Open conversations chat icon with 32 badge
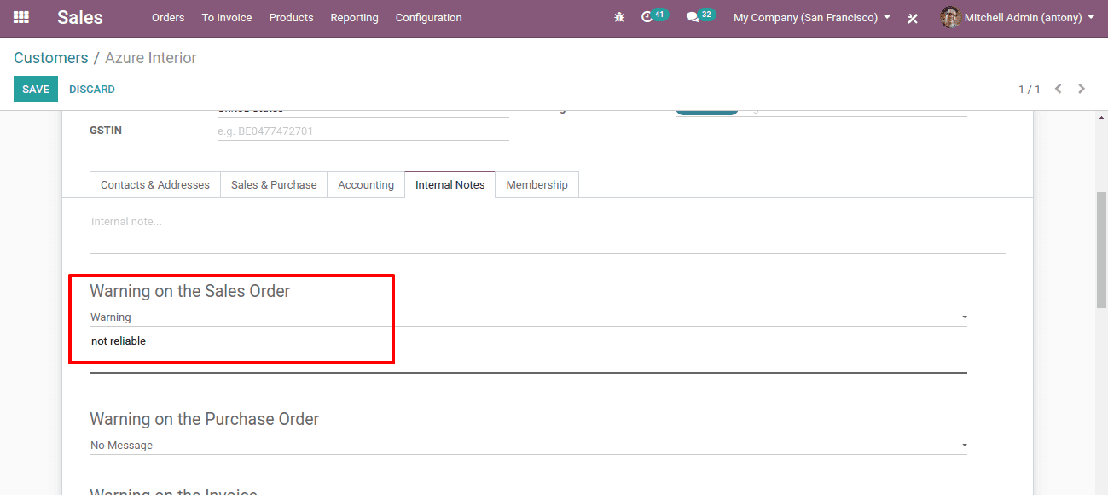This screenshot has height=495, width=1108. 700,16
